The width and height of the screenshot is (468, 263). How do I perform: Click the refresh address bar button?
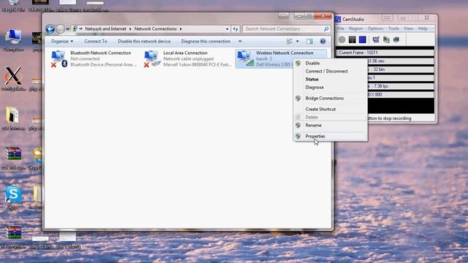pos(235,29)
